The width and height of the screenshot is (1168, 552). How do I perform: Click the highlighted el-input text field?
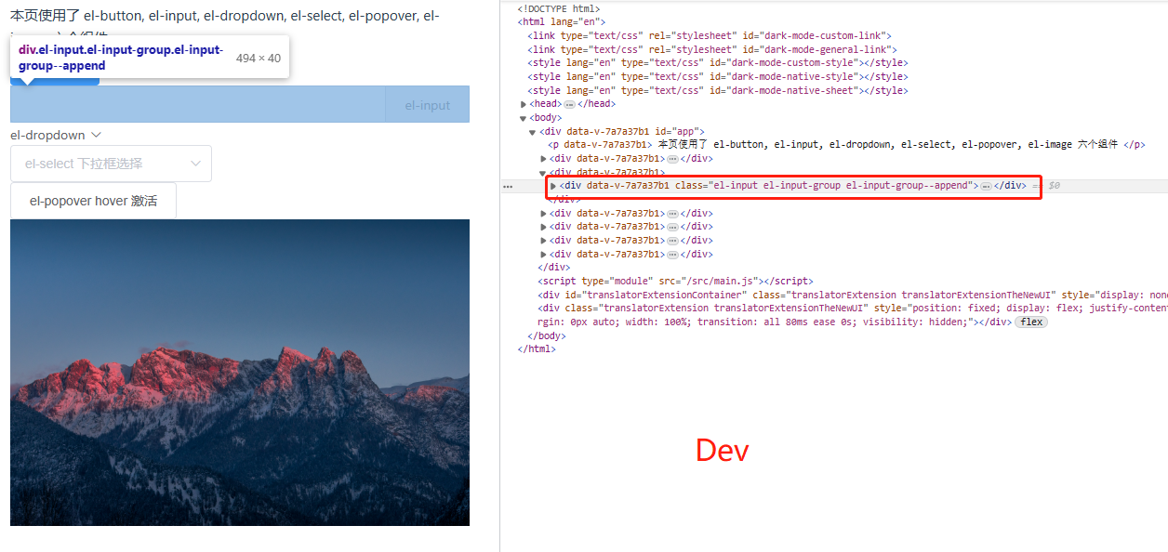point(197,104)
